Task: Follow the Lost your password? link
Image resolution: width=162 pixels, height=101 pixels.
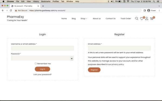Action: (42, 74)
